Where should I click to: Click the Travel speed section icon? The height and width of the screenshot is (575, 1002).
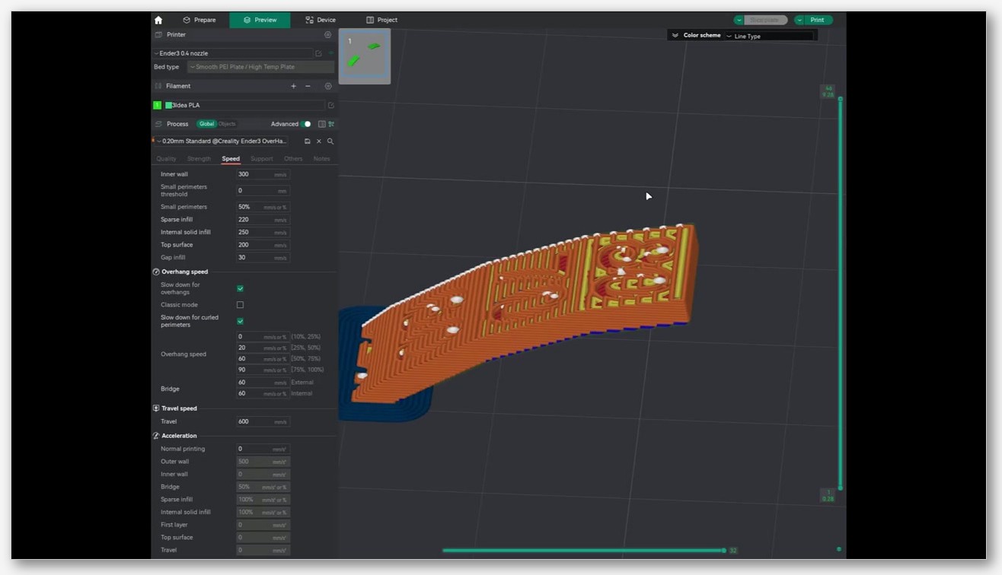(156, 408)
